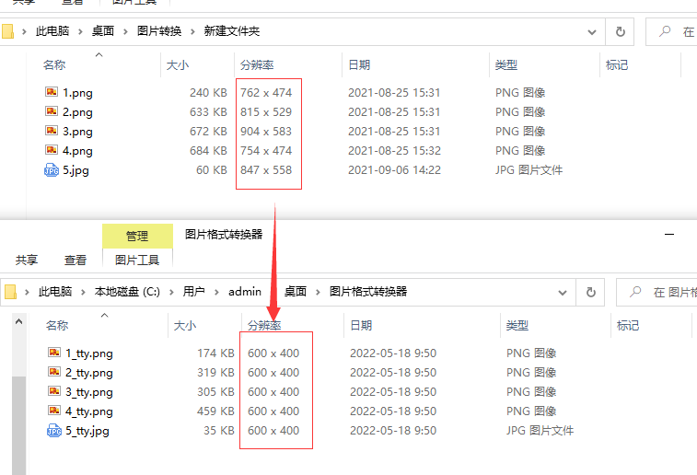Click the 2.png file icon

[52, 111]
